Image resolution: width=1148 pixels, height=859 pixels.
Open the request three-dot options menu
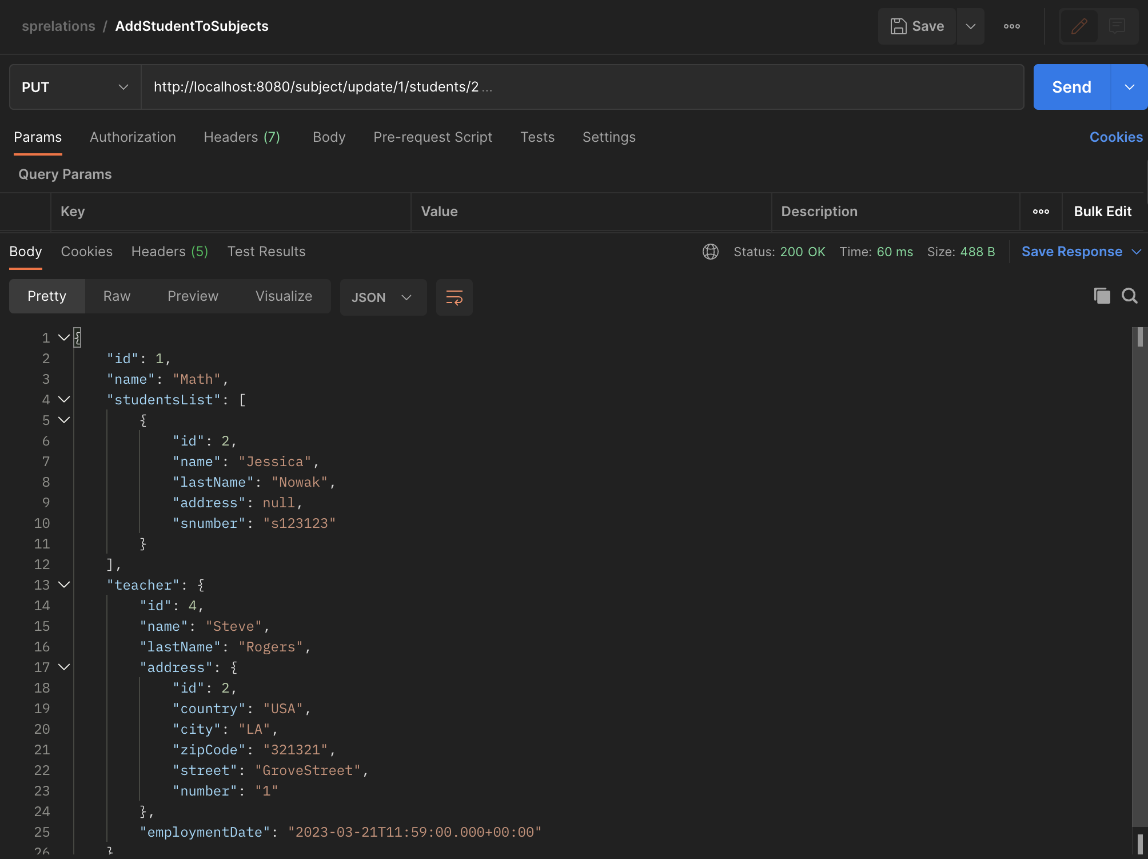(x=1012, y=26)
